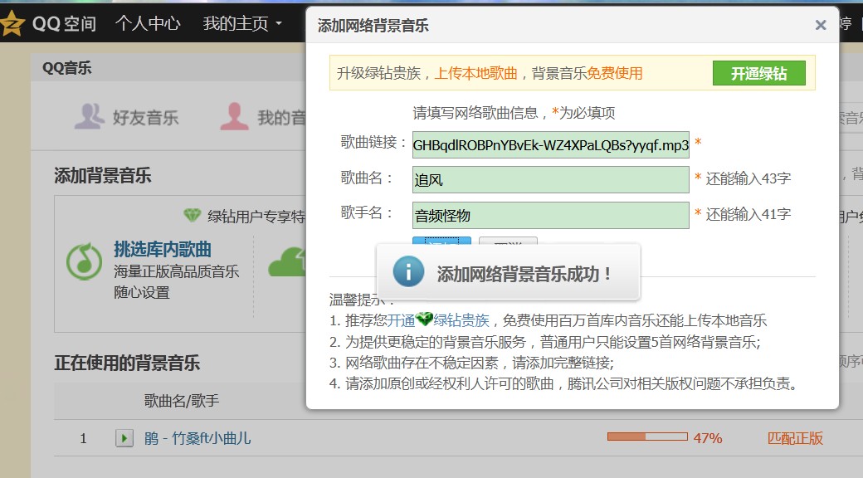The height and width of the screenshot is (478, 863).
Task: Click the green diamond icon in tips
Action: [x=424, y=319]
